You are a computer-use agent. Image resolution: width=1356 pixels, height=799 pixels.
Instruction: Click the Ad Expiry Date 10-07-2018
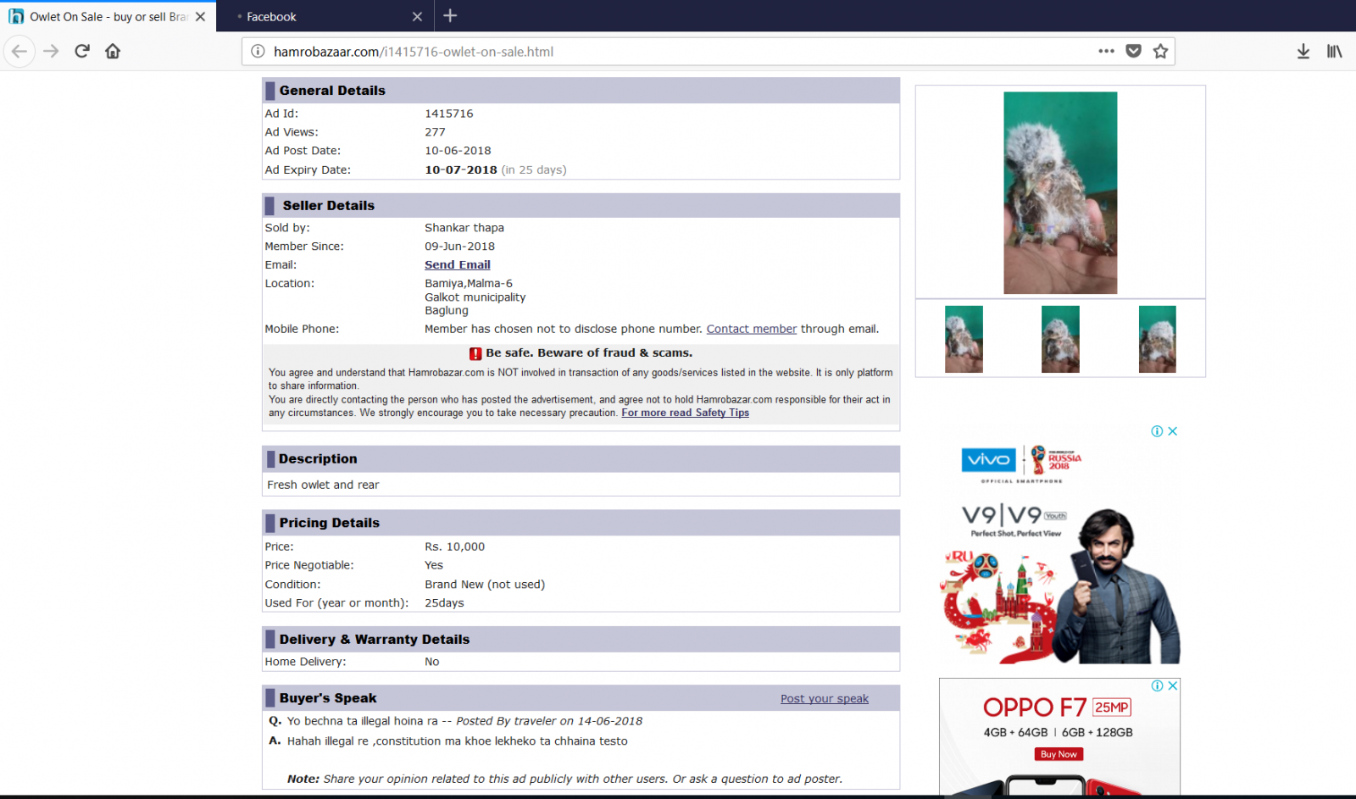[461, 169]
